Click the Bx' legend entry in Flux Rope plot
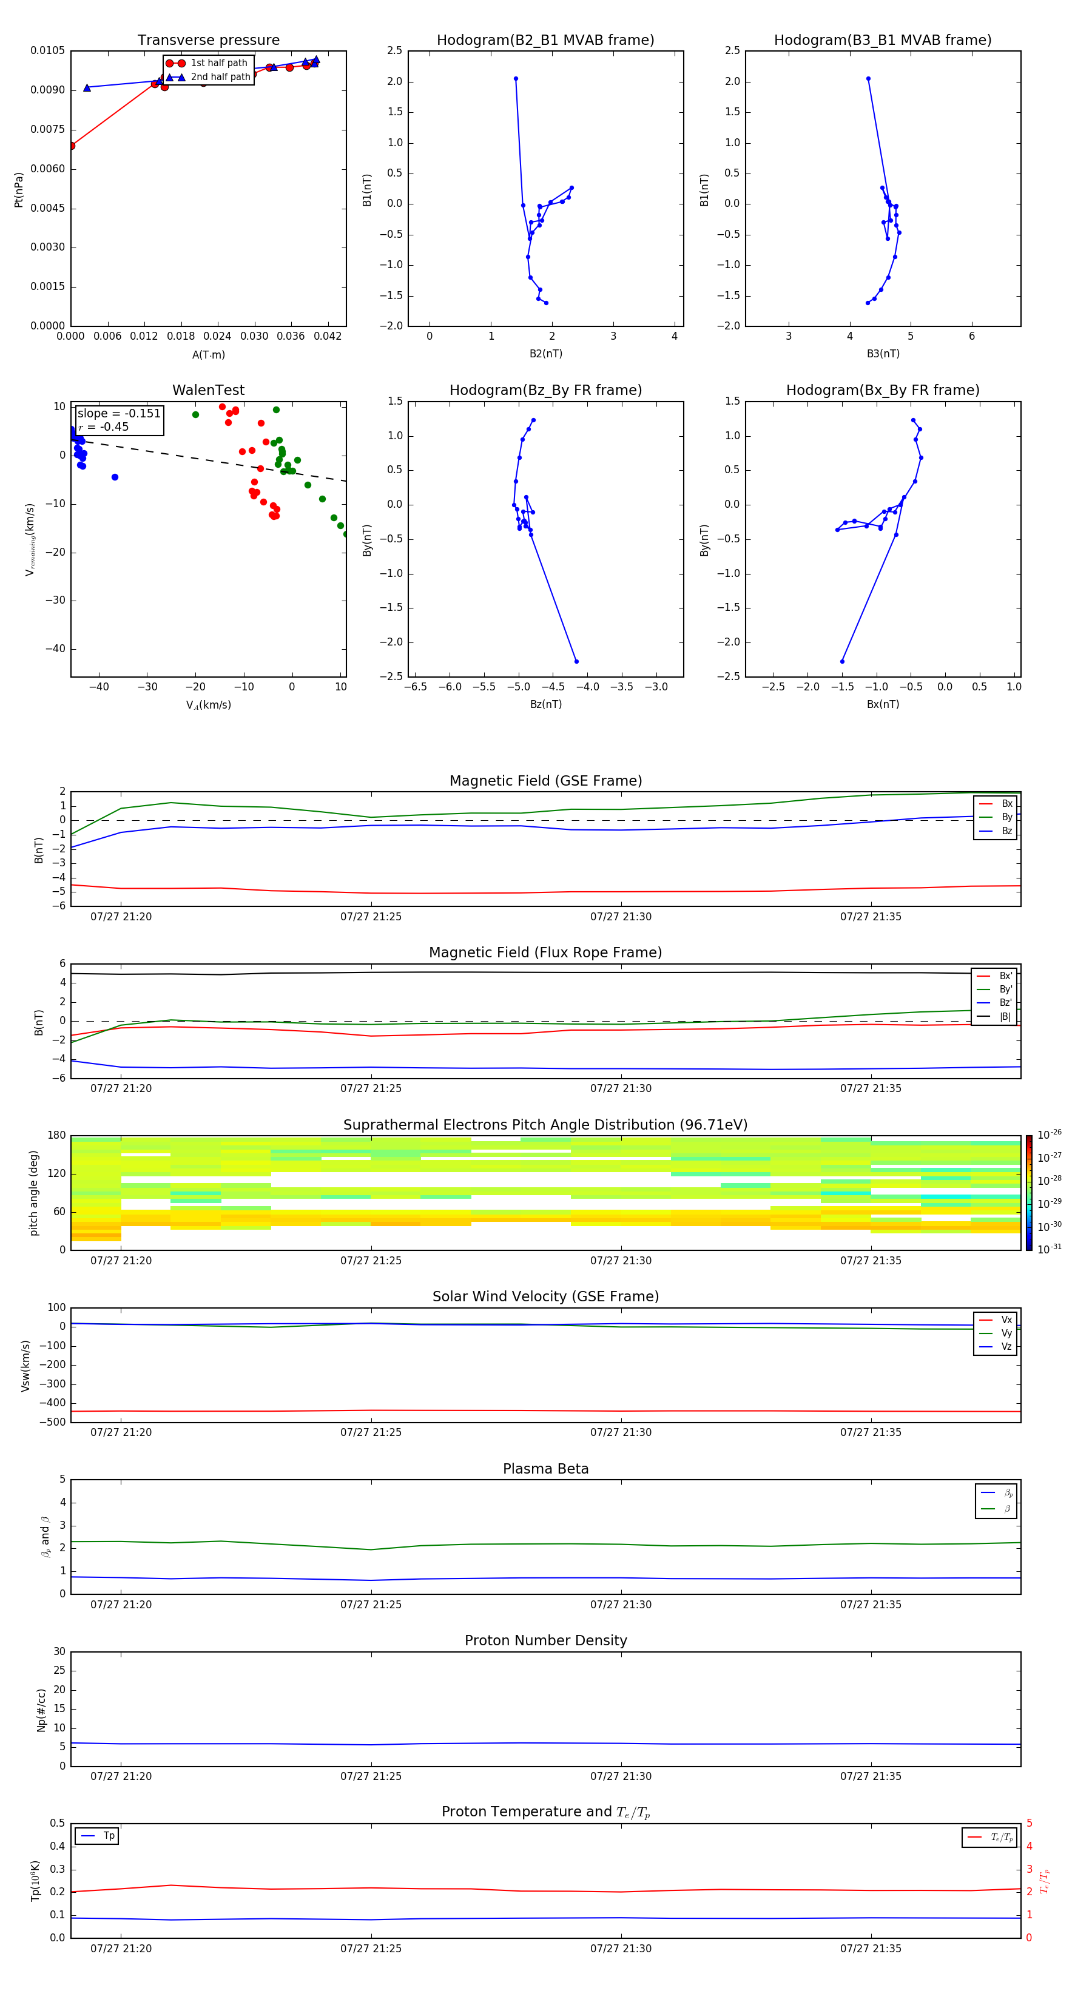Viewport: 1092px width, 2002px height. point(994,976)
